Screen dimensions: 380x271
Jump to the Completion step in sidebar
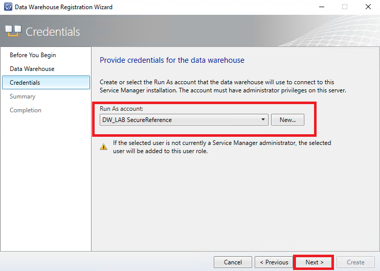point(26,110)
